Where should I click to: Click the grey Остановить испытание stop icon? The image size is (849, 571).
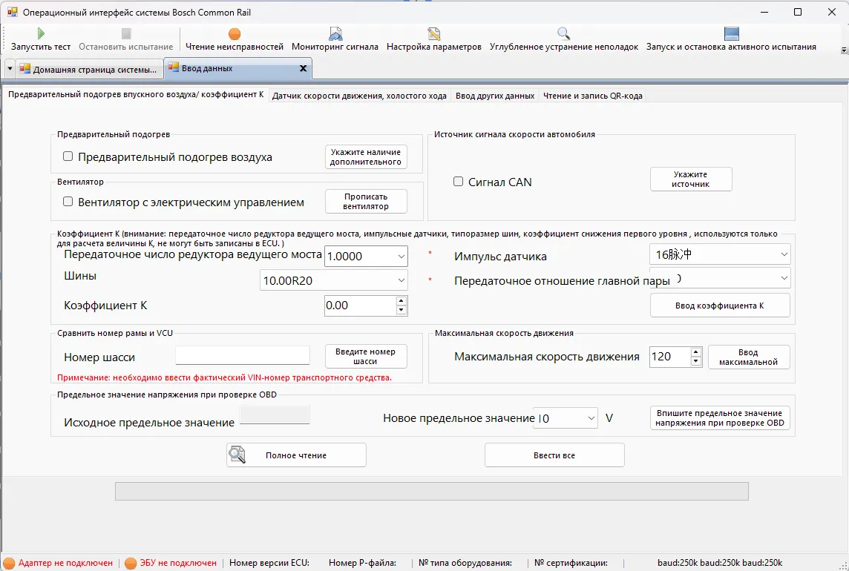click(x=126, y=34)
